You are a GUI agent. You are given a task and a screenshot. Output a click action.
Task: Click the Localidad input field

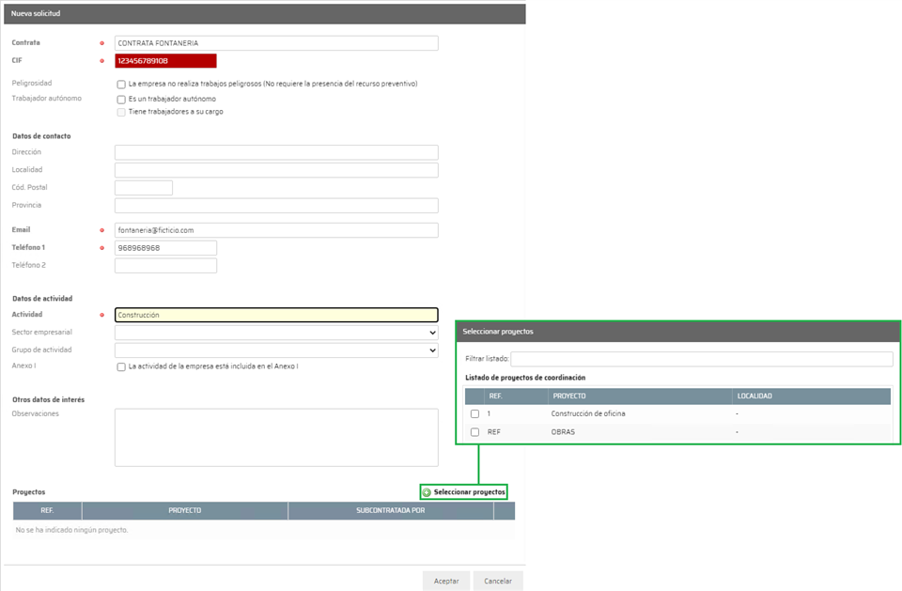(x=276, y=170)
